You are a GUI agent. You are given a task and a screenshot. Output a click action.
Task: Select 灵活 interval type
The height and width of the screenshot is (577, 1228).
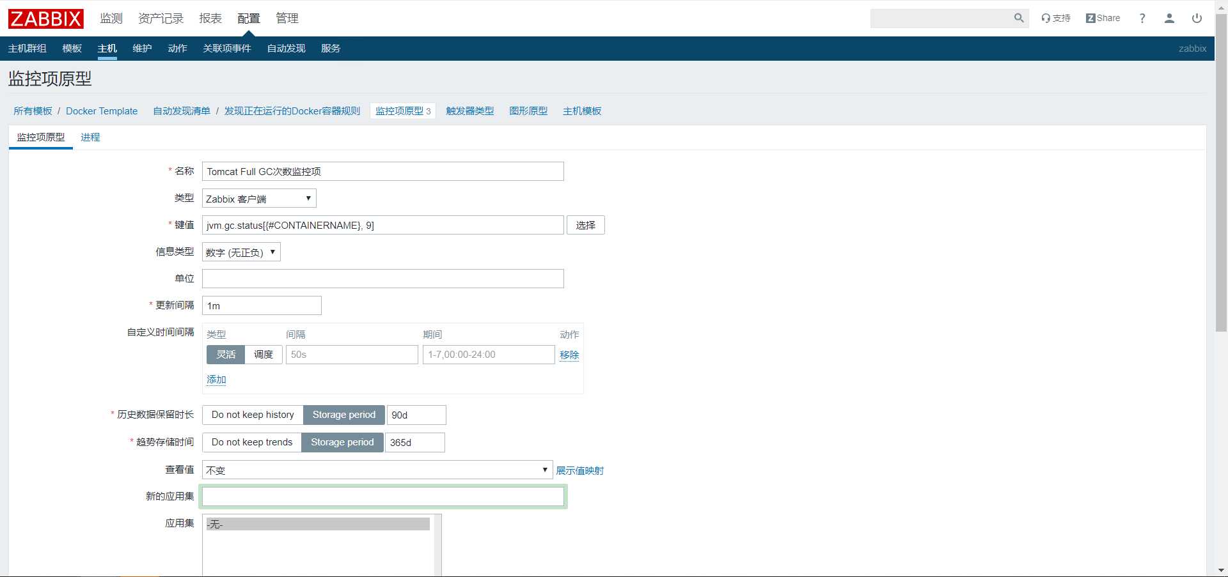(x=226, y=355)
